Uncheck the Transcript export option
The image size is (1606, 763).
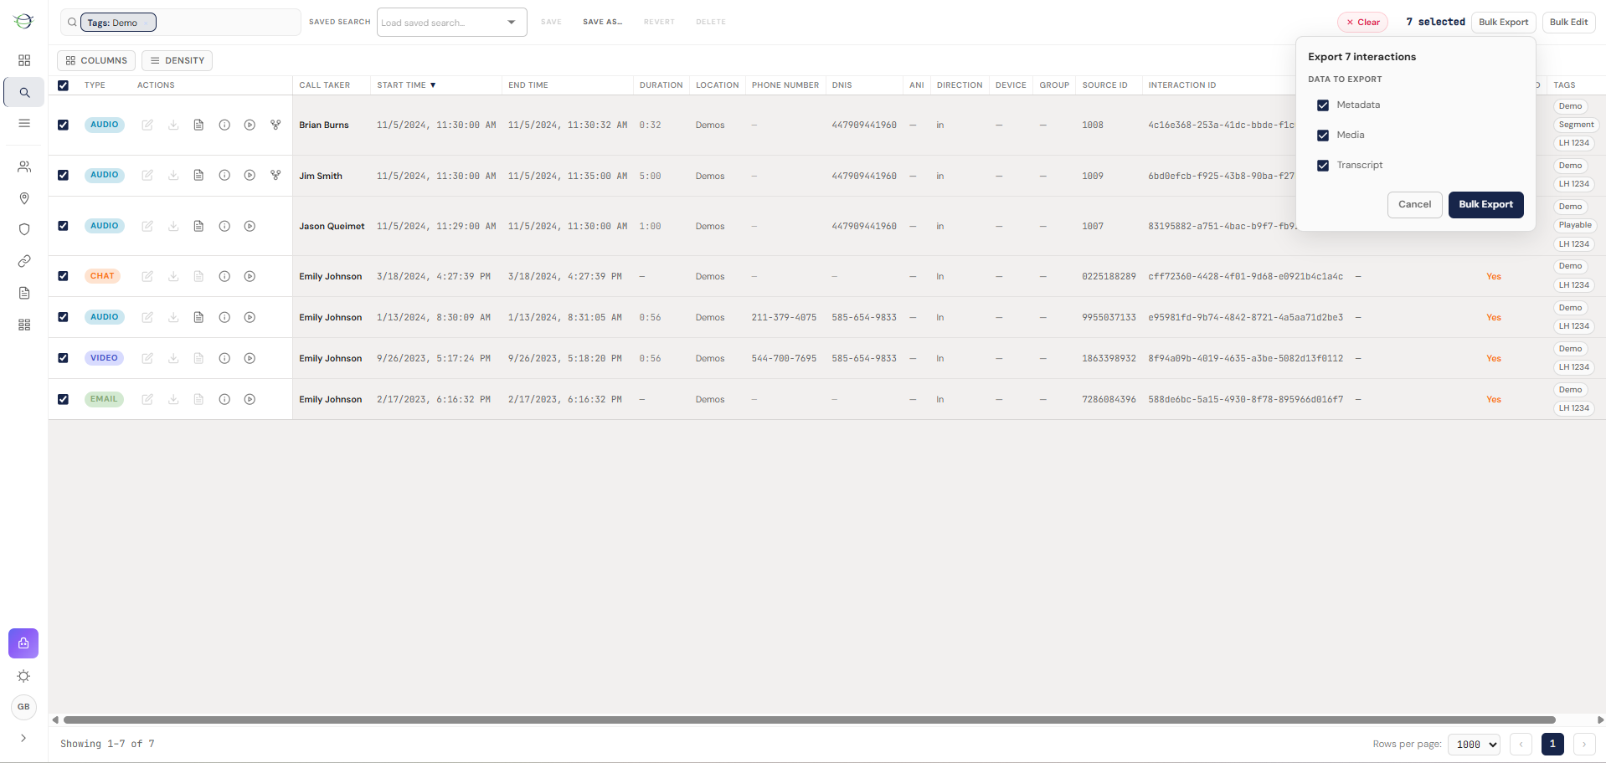tap(1323, 166)
